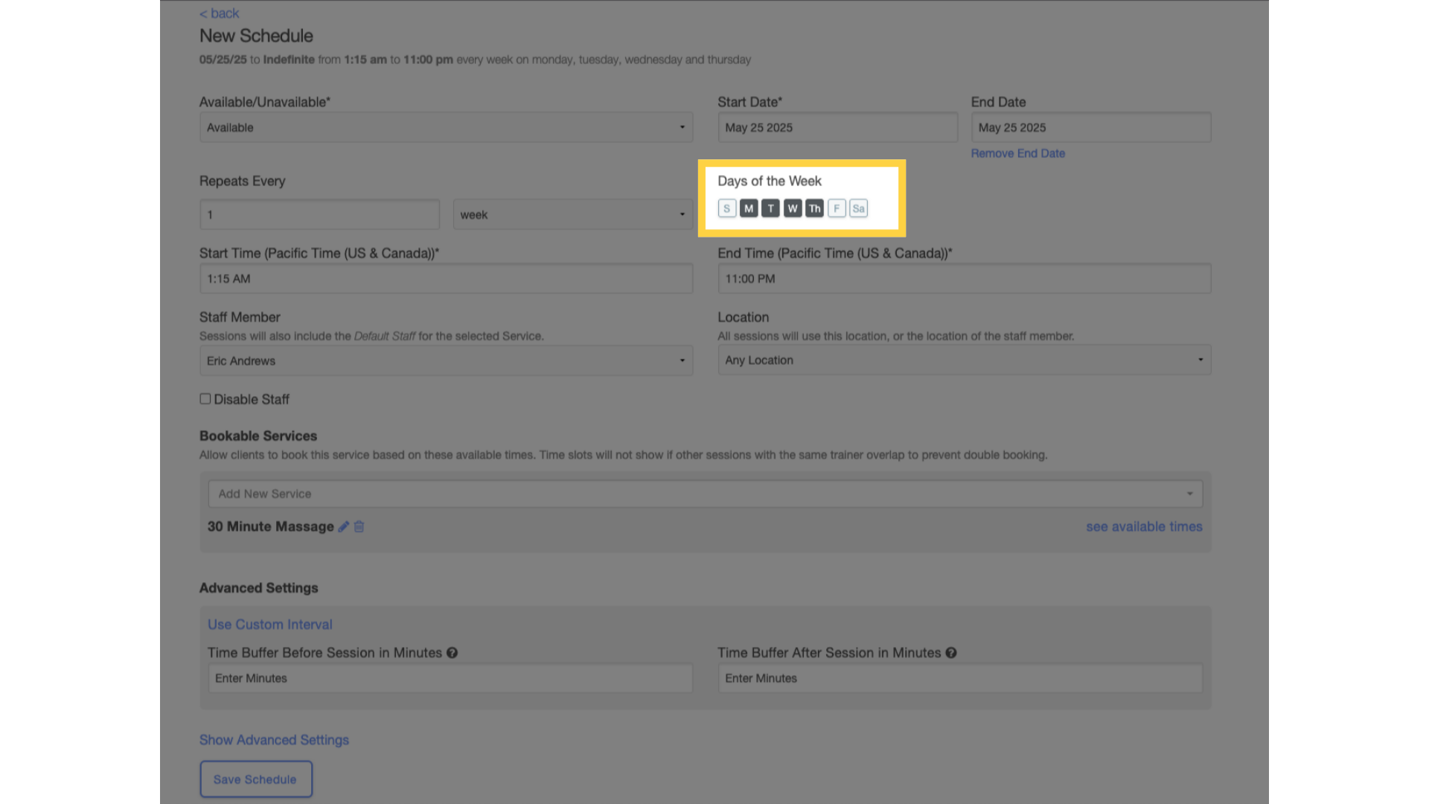Viewport: 1429px width, 804px height.
Task: Toggle Thursday day button
Action: point(814,208)
